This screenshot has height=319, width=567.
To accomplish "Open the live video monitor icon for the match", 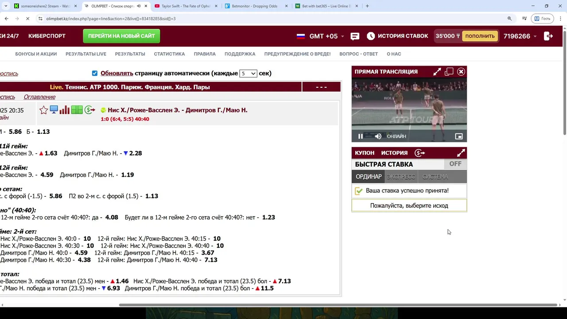I will tap(54, 110).
